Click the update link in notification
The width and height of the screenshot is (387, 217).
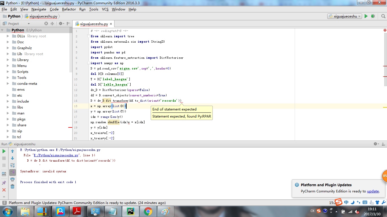pyautogui.click(x=373, y=191)
